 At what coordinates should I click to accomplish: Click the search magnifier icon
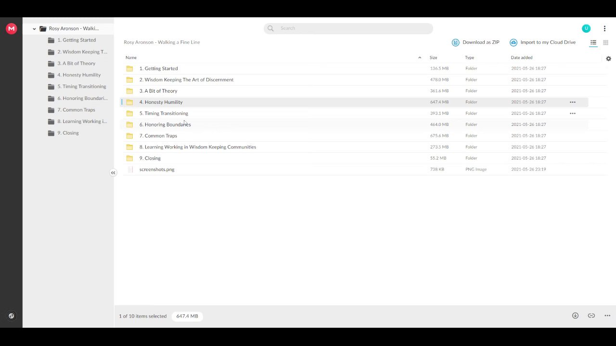click(x=270, y=28)
